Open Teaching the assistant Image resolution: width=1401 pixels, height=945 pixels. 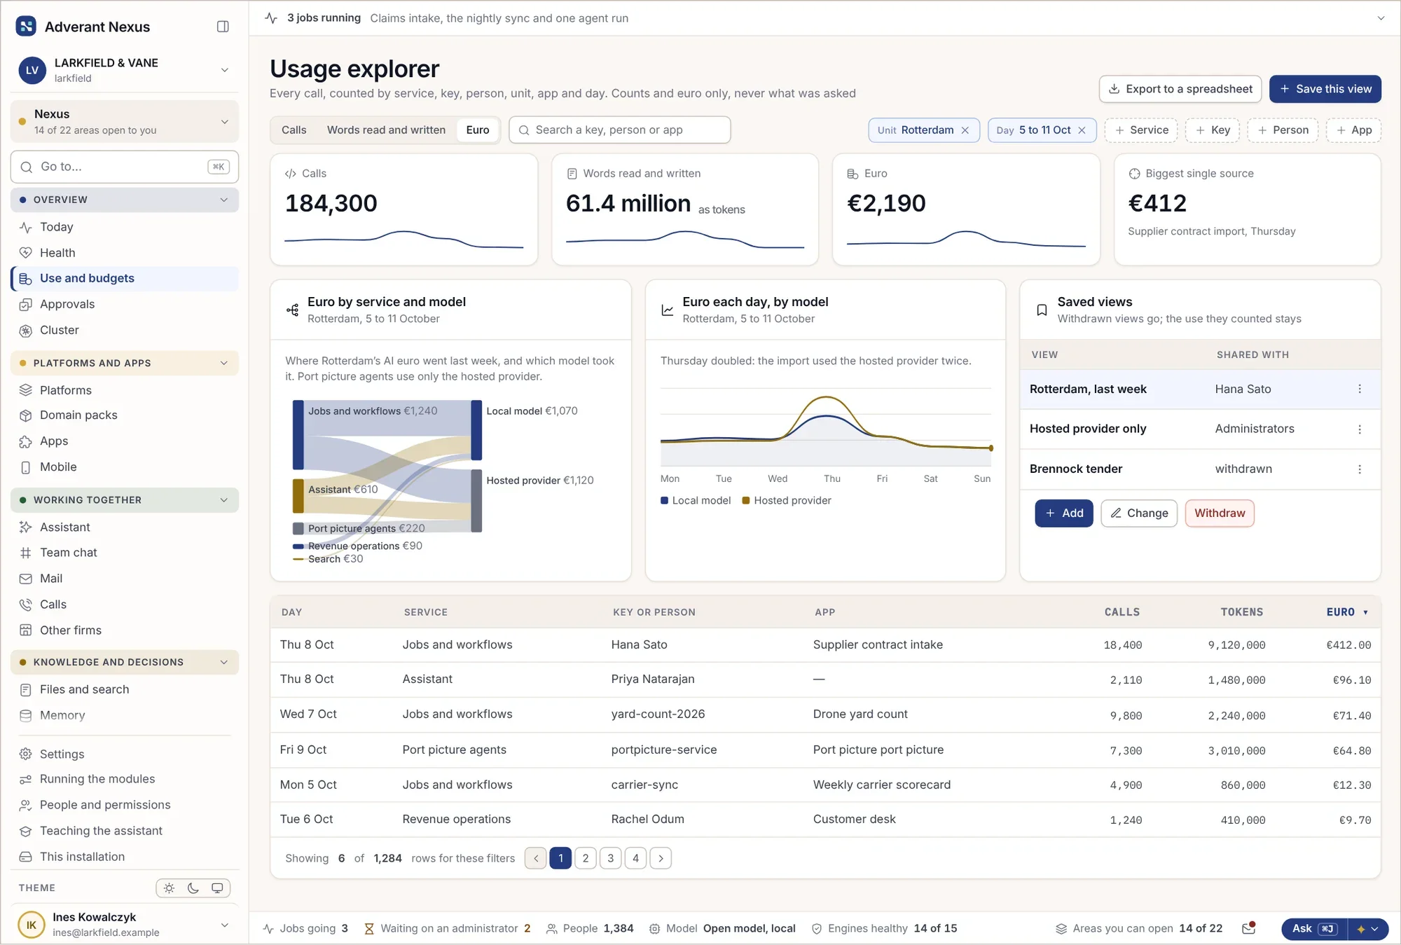point(125,831)
